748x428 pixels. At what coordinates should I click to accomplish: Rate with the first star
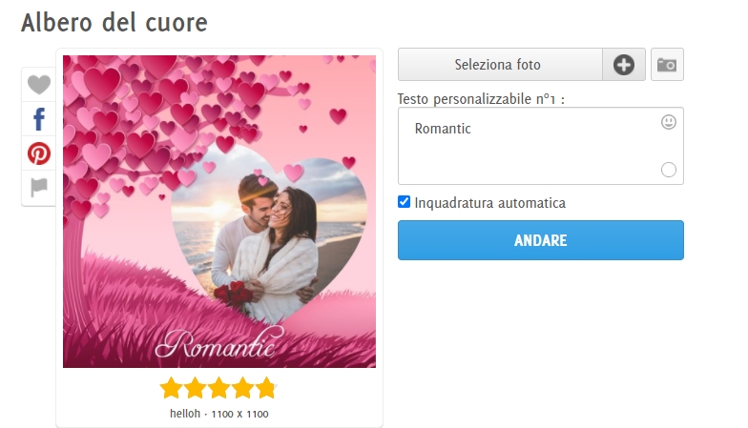[171, 388]
